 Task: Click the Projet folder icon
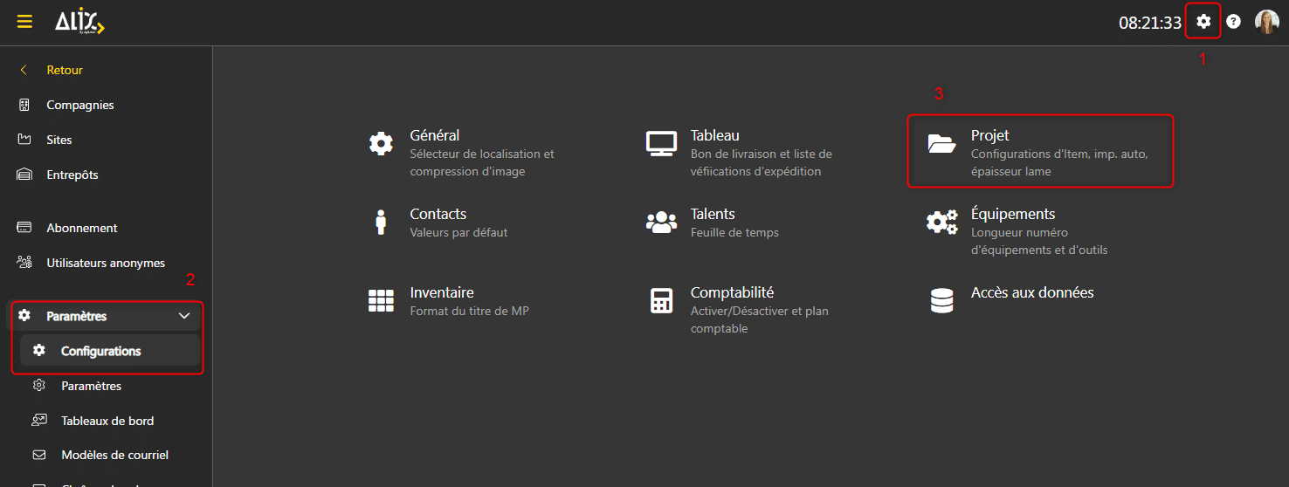pos(941,144)
